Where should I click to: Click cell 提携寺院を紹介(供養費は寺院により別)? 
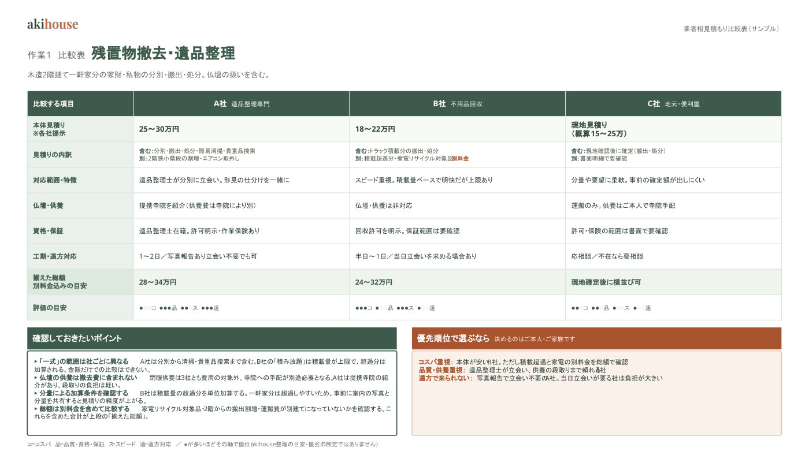[x=242, y=206]
